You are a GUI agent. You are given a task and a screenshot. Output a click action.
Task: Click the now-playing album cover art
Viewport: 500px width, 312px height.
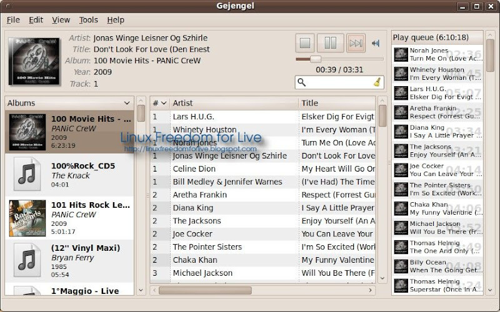33,62
